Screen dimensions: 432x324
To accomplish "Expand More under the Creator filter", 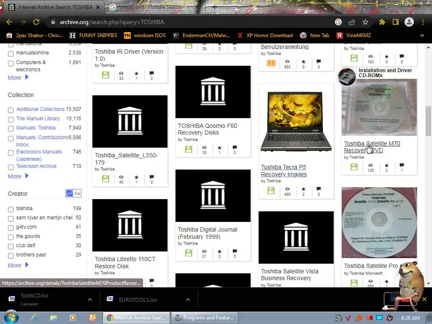I will pyautogui.click(x=18, y=265).
